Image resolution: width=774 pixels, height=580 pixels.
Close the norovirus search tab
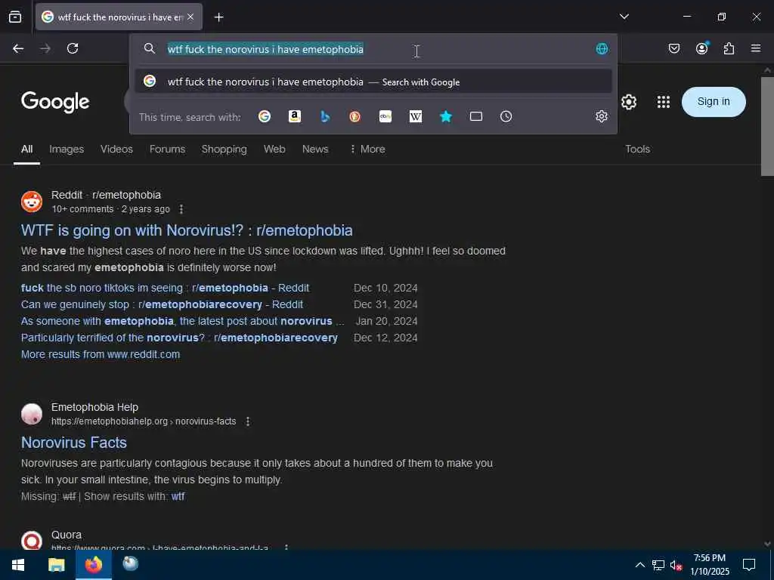(190, 17)
